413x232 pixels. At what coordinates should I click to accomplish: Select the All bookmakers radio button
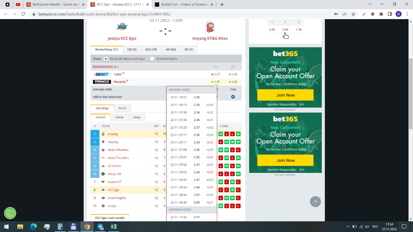(x=152, y=59)
